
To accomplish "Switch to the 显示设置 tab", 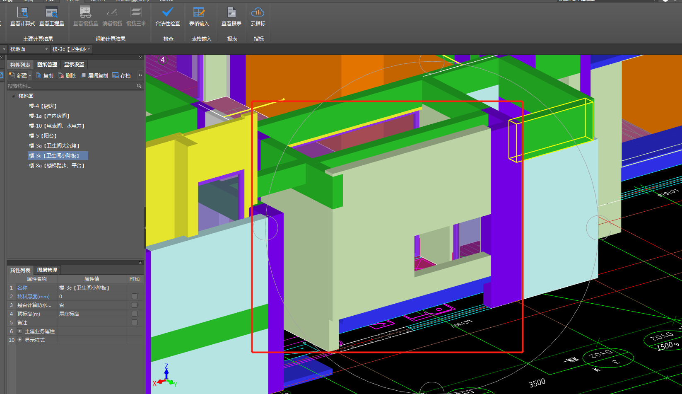I will (x=74, y=65).
